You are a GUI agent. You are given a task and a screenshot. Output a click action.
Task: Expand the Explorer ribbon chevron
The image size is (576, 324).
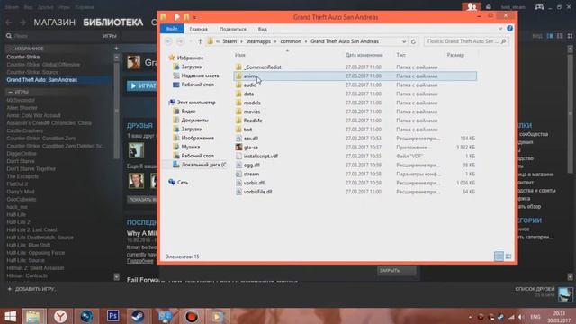pos(500,29)
